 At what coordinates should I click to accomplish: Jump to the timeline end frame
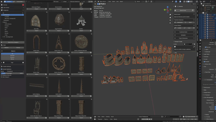pyautogui.click(x=151, y=119)
